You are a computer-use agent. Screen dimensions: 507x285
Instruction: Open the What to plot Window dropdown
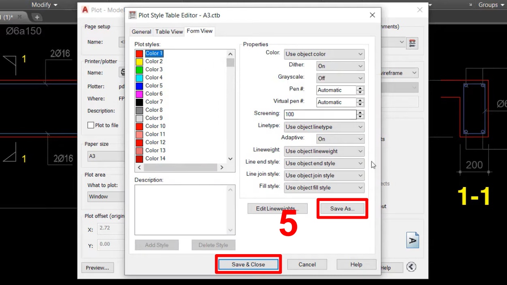point(106,197)
